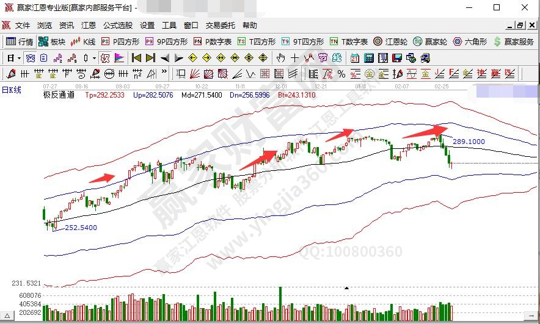The height and width of the screenshot is (324, 540).
Task: Activate the crosshair cursor tool
Action: [294, 58]
